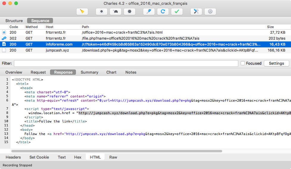Switch to the Structure view
Image resolution: width=291 pixels, height=169 pixels.
14,21
